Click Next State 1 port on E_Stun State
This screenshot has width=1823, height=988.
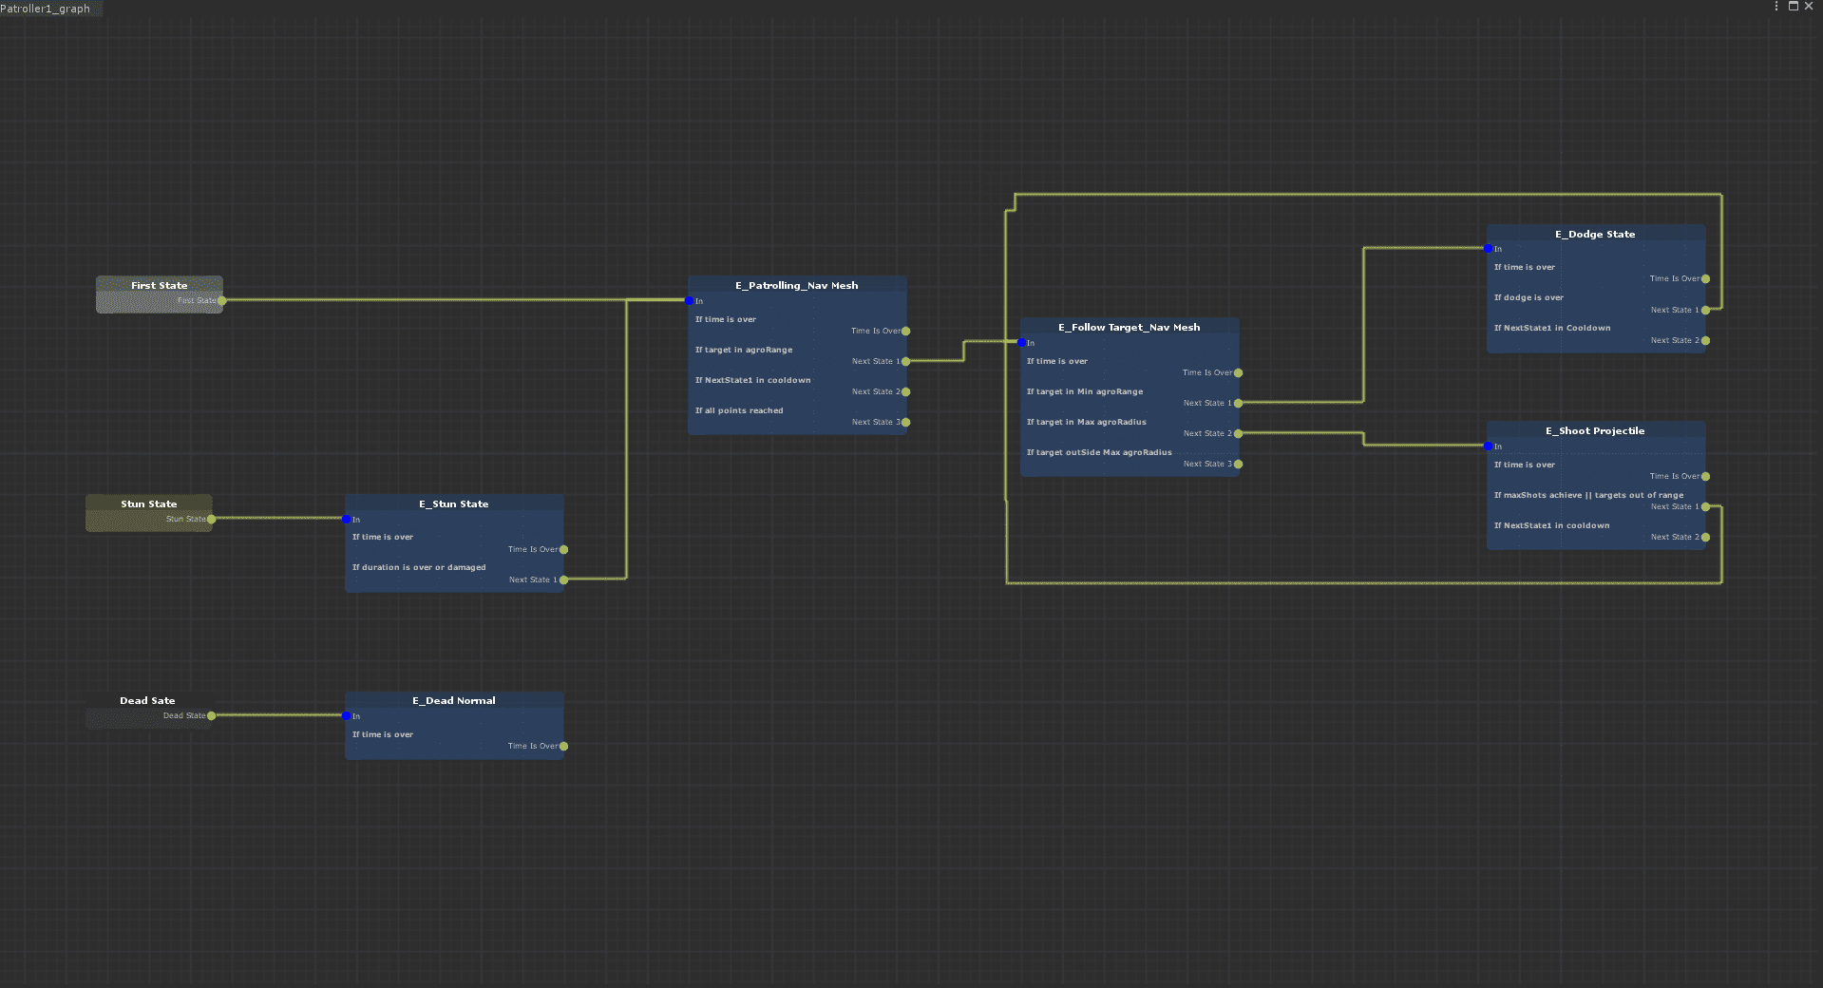click(564, 580)
